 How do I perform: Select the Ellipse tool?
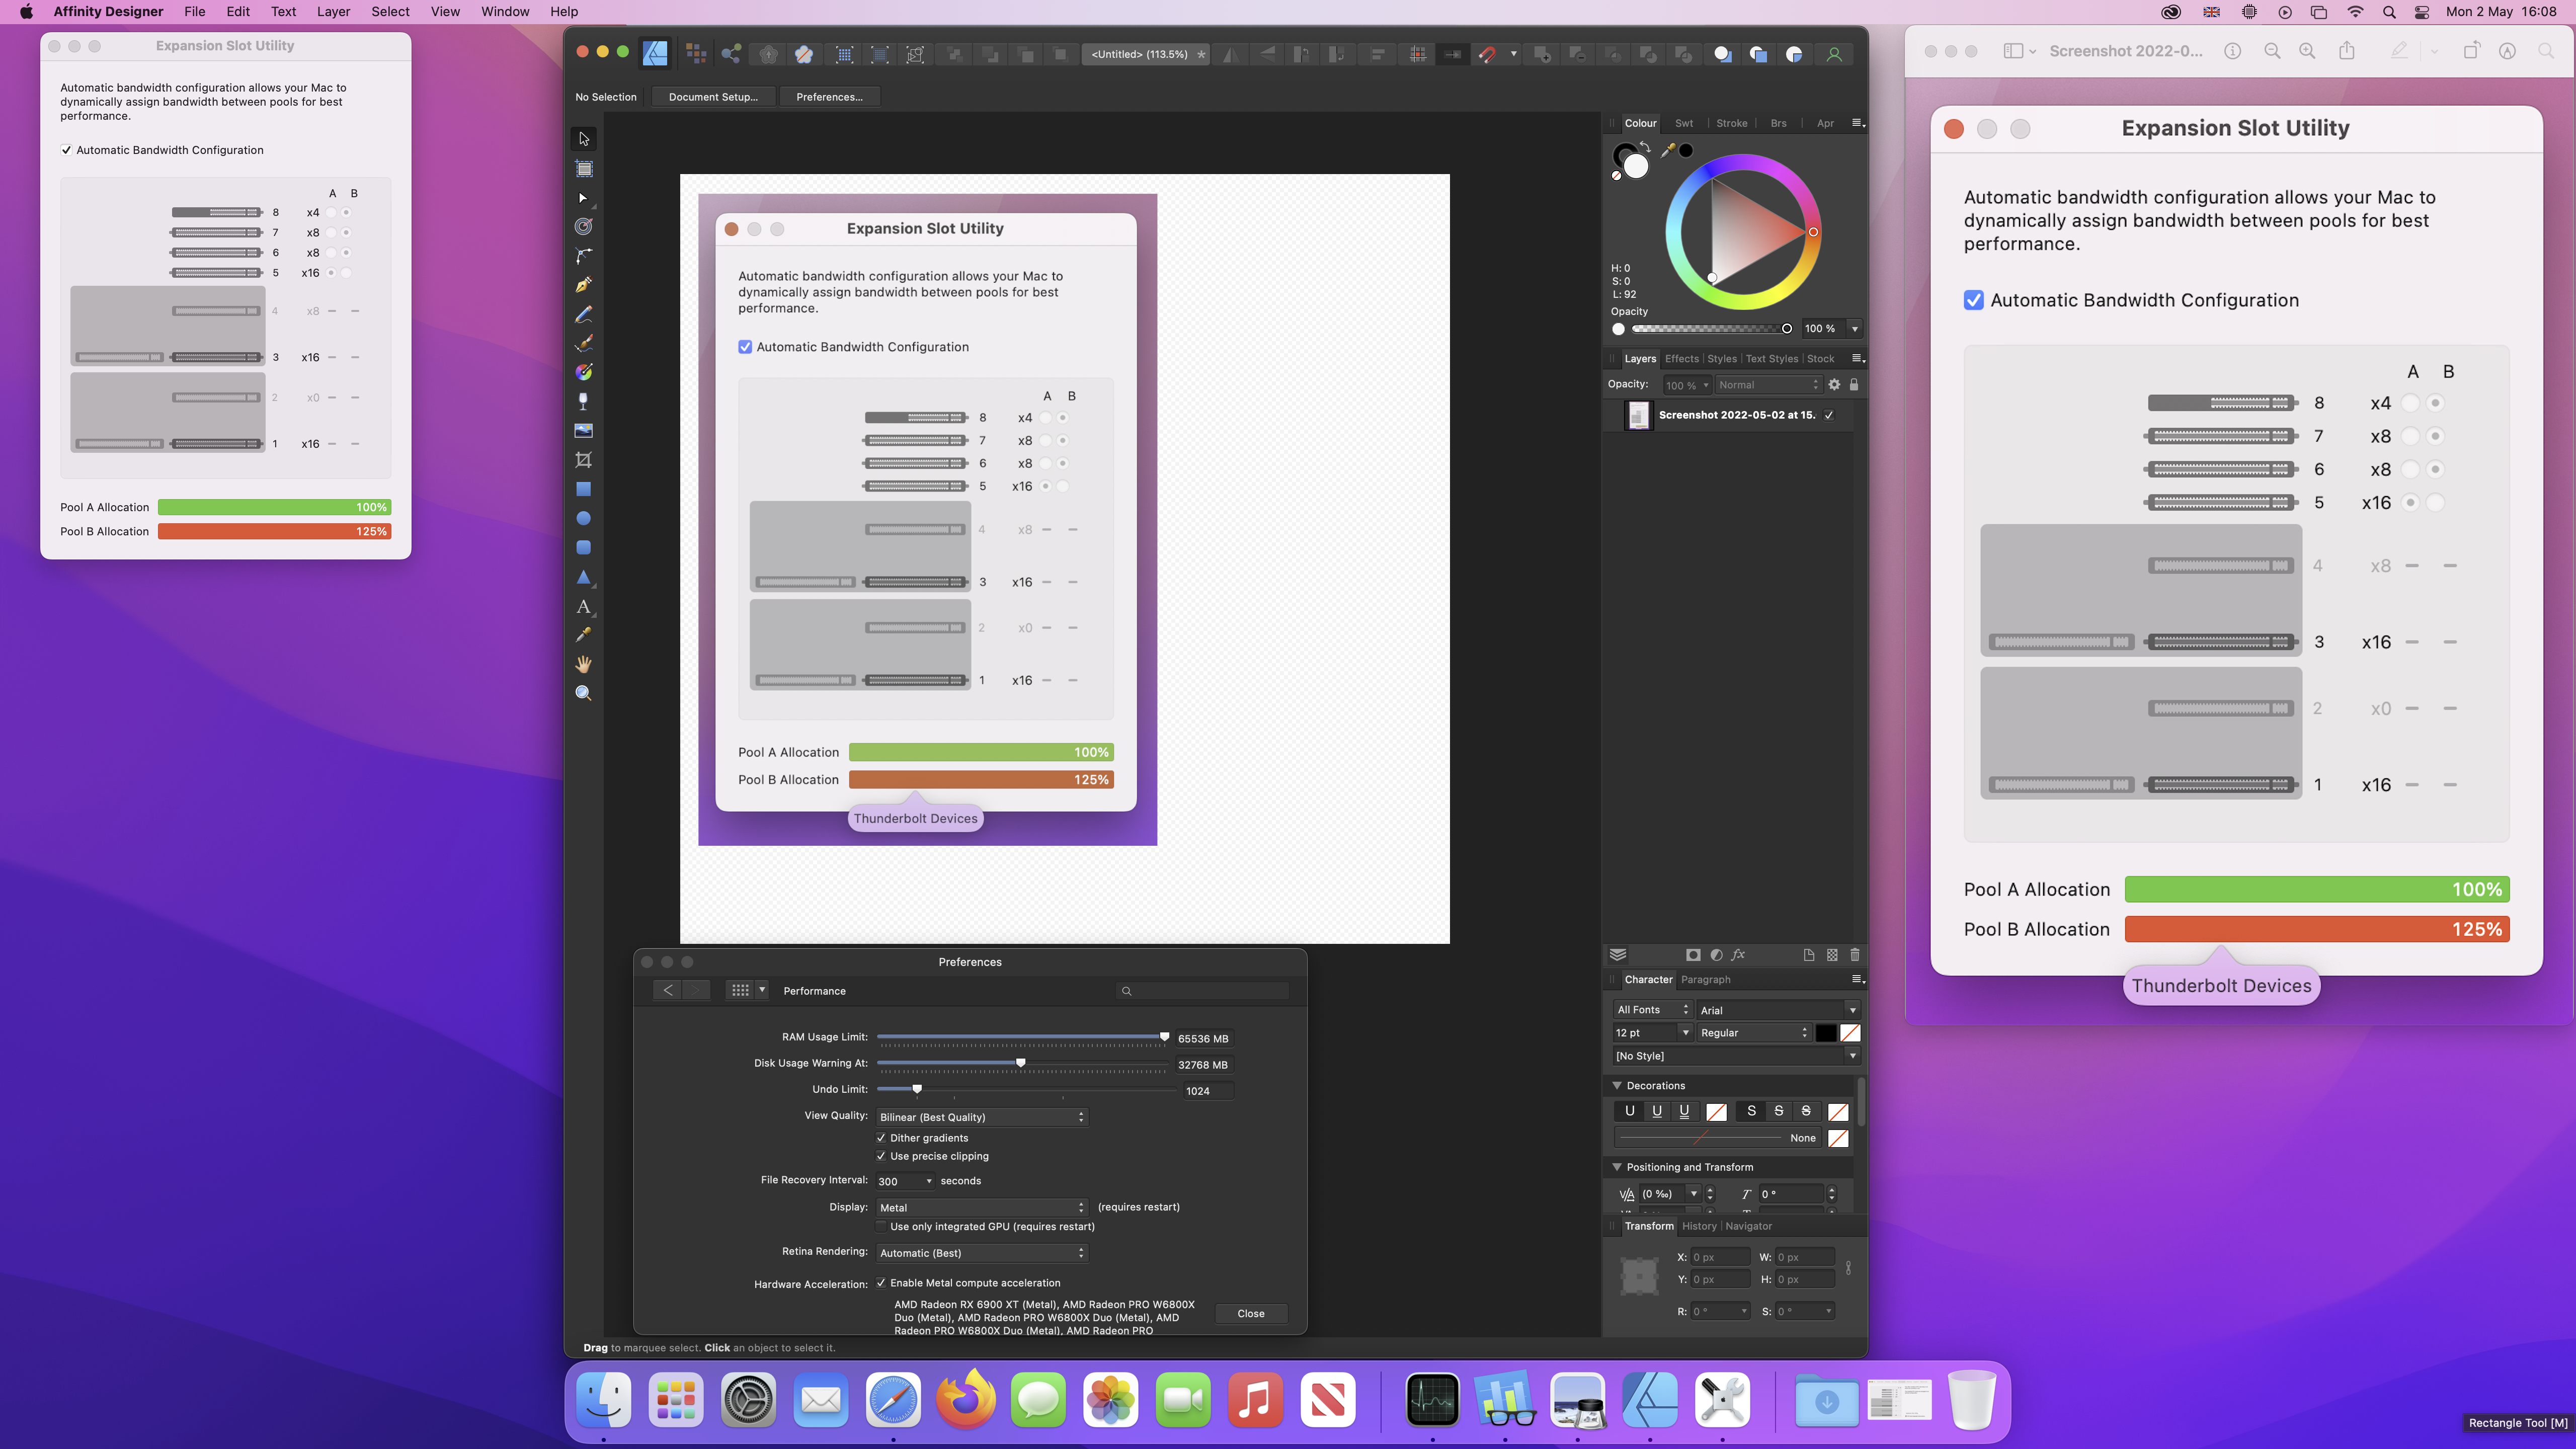[x=584, y=518]
